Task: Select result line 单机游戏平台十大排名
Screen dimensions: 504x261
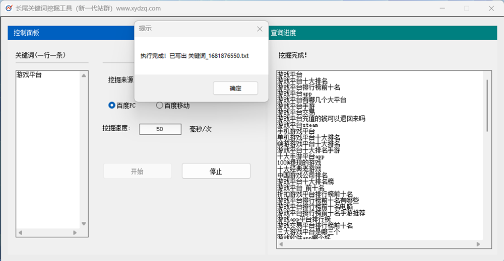Action: (308, 138)
